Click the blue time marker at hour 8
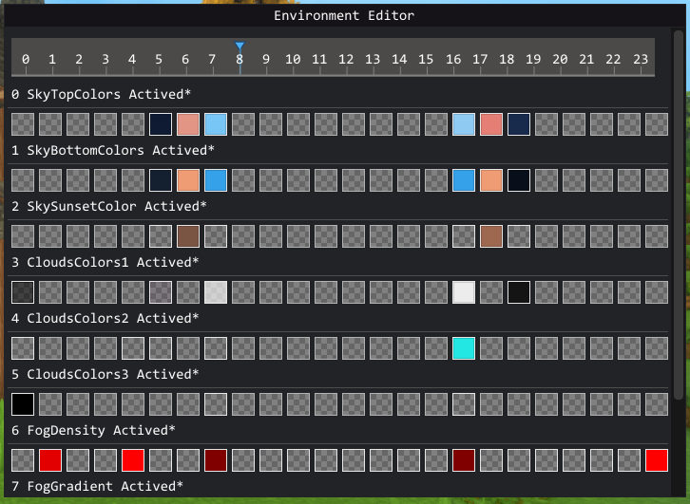Image resolution: width=690 pixels, height=504 pixels. [240, 46]
